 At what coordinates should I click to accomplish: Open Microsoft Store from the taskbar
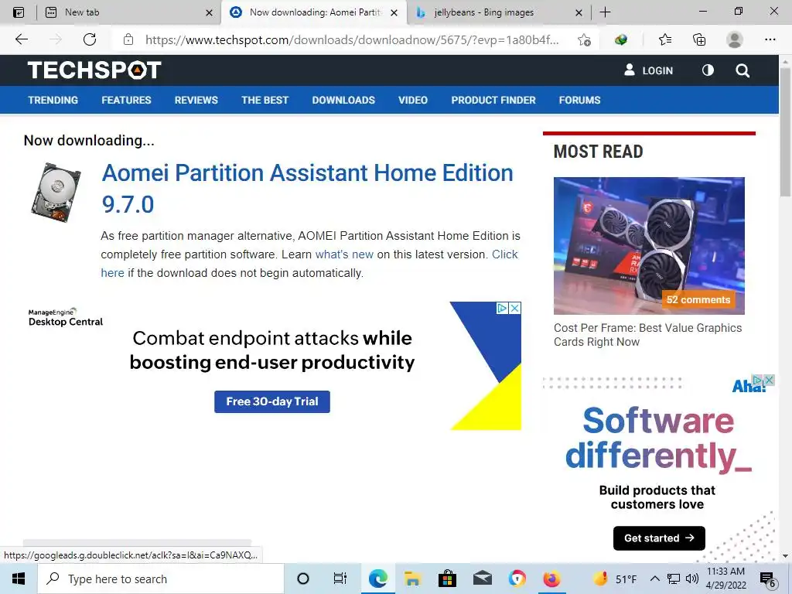click(447, 579)
